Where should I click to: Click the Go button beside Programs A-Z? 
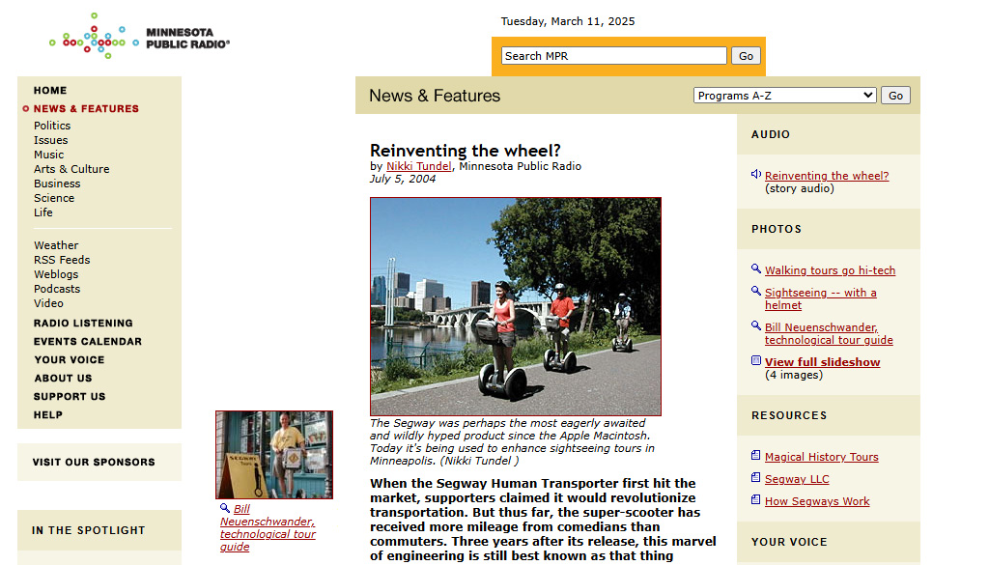tap(895, 96)
